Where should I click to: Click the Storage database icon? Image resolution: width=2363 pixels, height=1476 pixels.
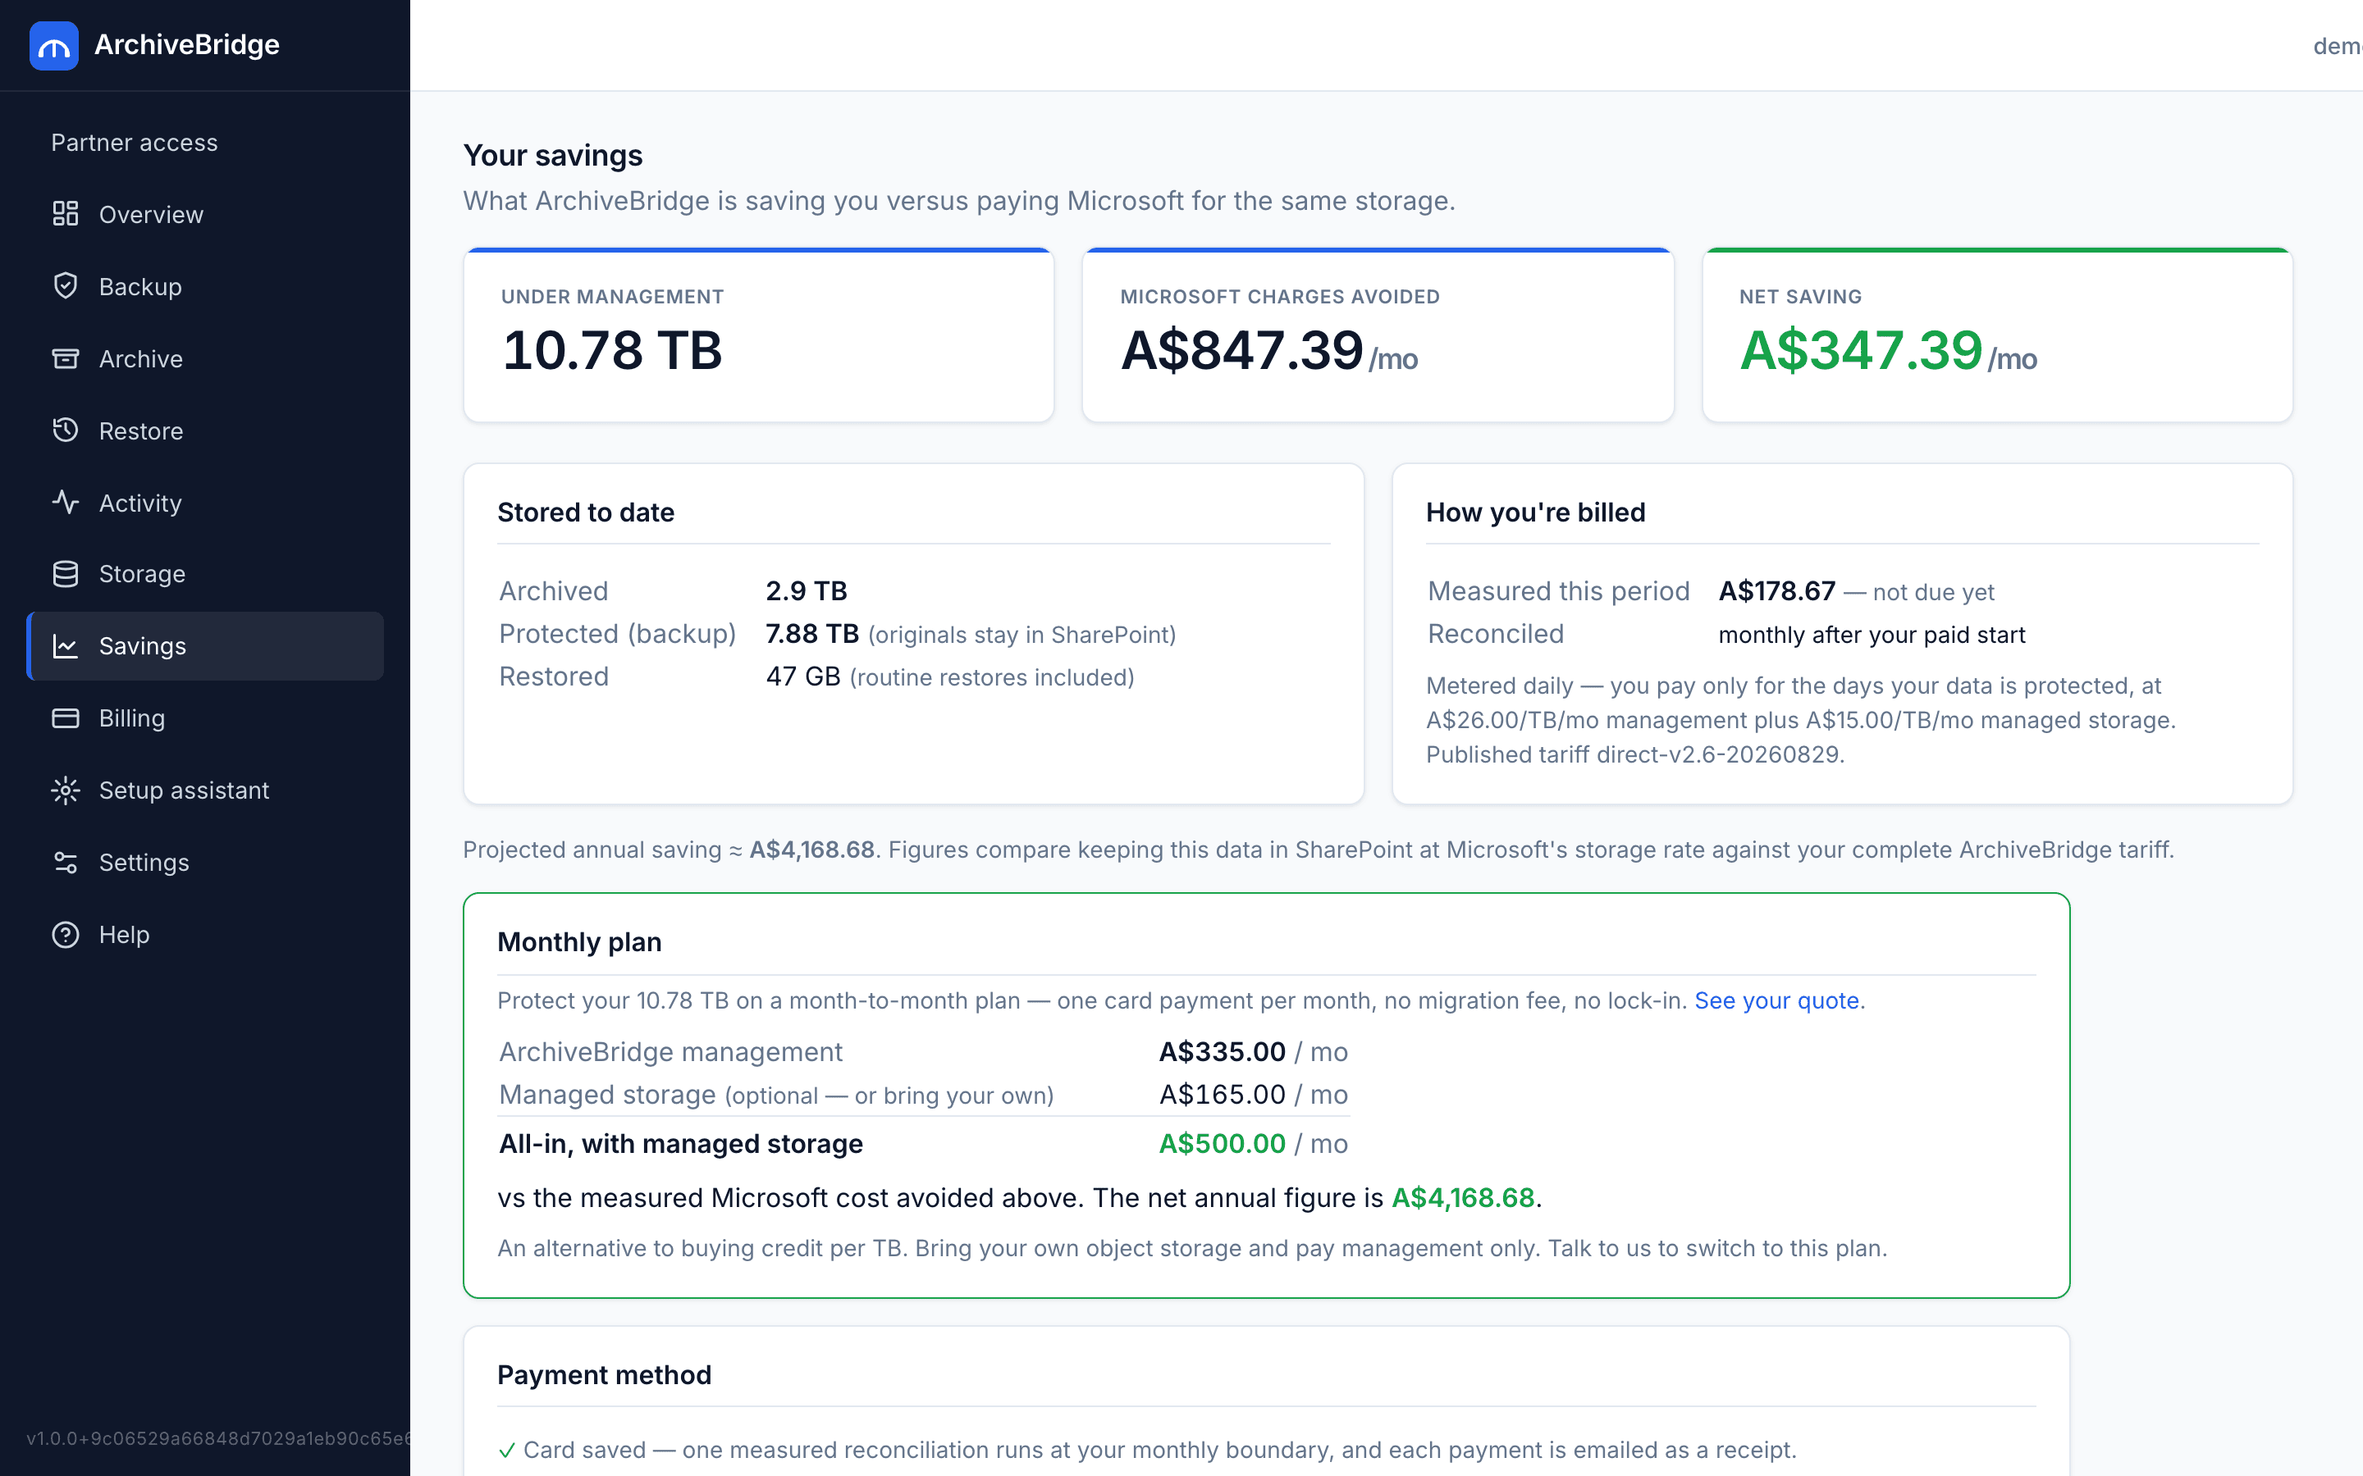66,574
